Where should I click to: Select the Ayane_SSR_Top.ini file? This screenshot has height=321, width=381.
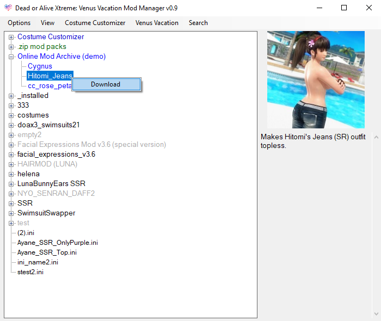click(x=47, y=252)
